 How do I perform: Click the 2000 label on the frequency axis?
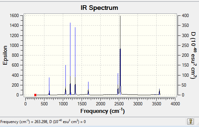pyautogui.click(x=101, y=104)
